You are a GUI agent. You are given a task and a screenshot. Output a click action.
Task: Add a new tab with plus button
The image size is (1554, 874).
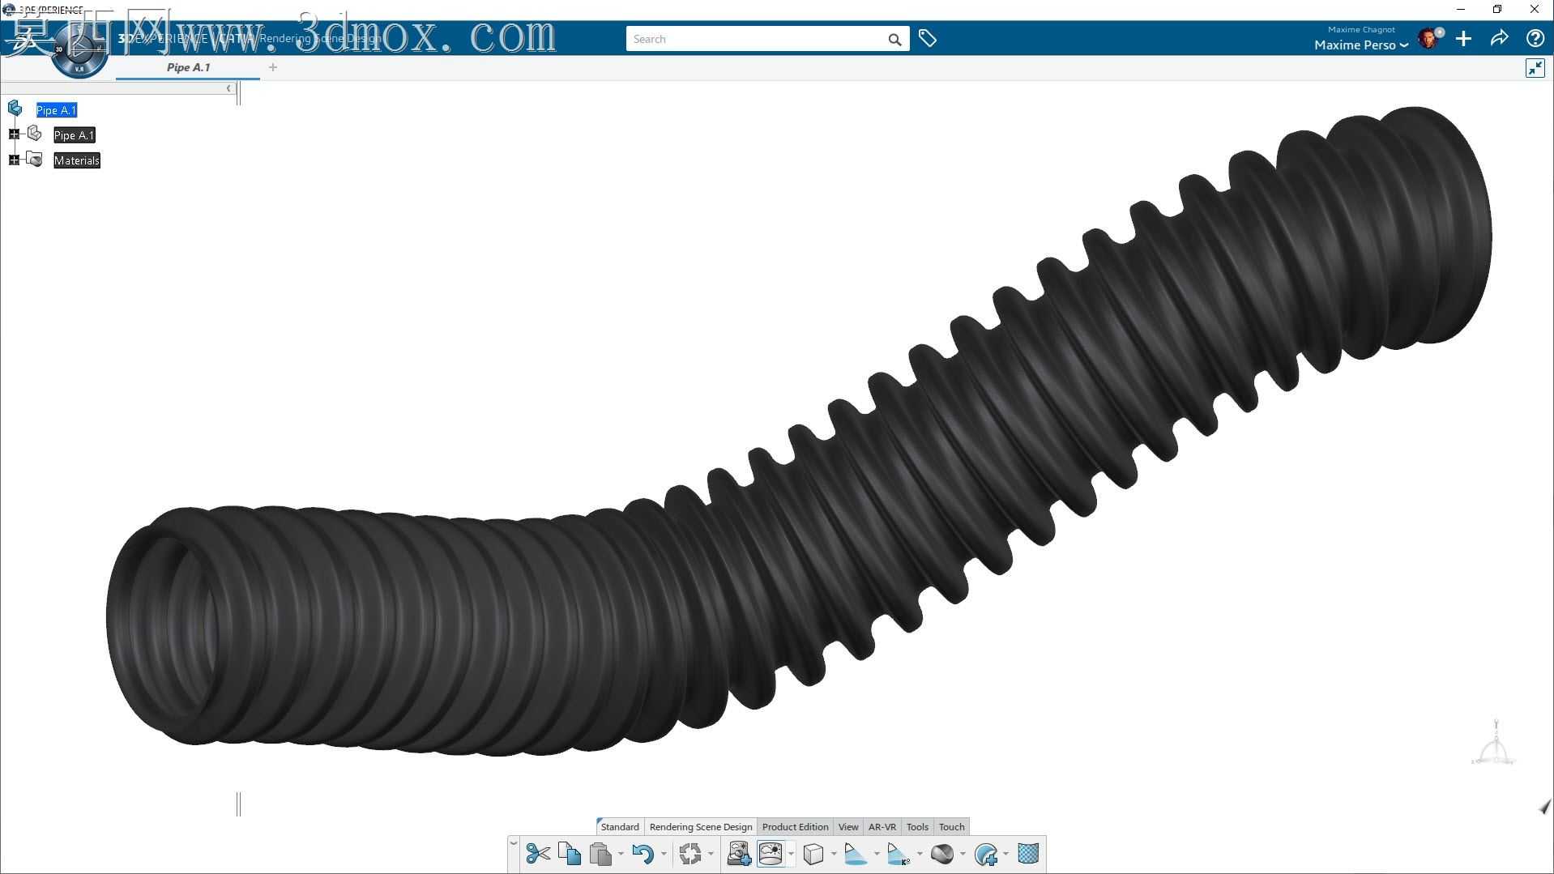point(273,67)
